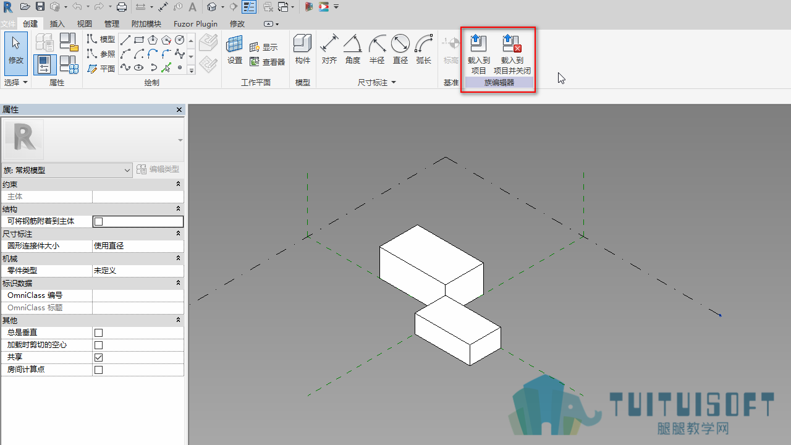Image resolution: width=791 pixels, height=445 pixels.
Task: Select the line draw tool
Action: [x=125, y=40]
